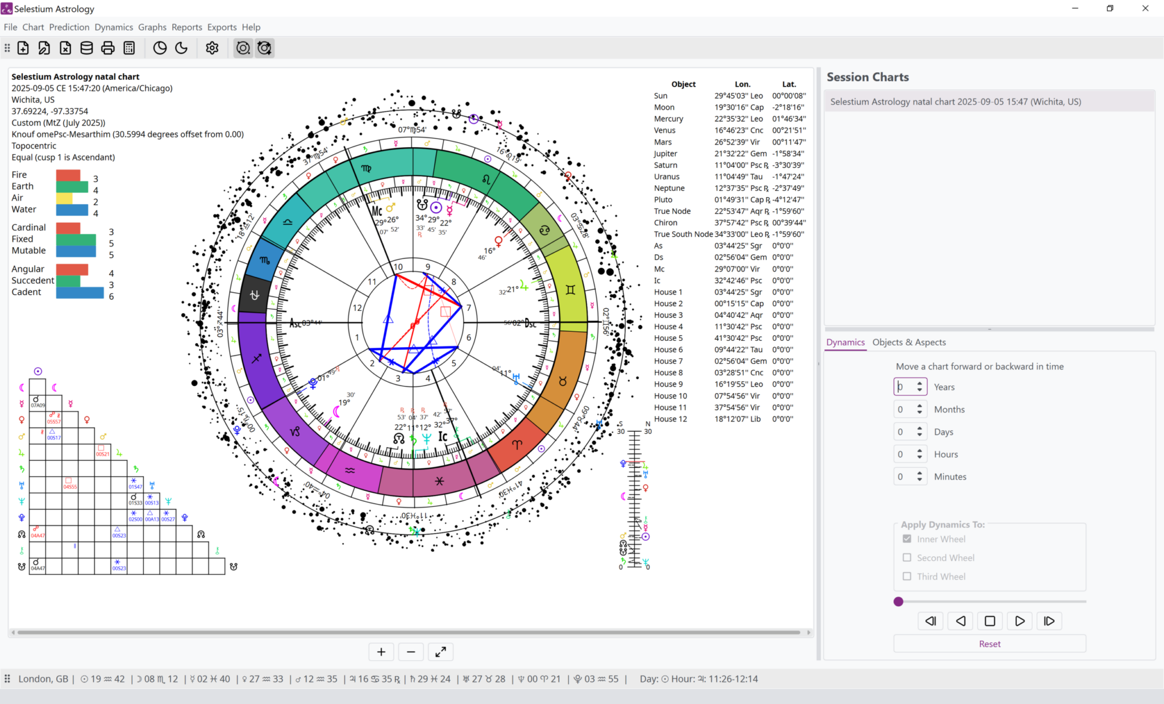Open the calculator toolbar icon
Screen dimensions: 1164x704
click(129, 48)
